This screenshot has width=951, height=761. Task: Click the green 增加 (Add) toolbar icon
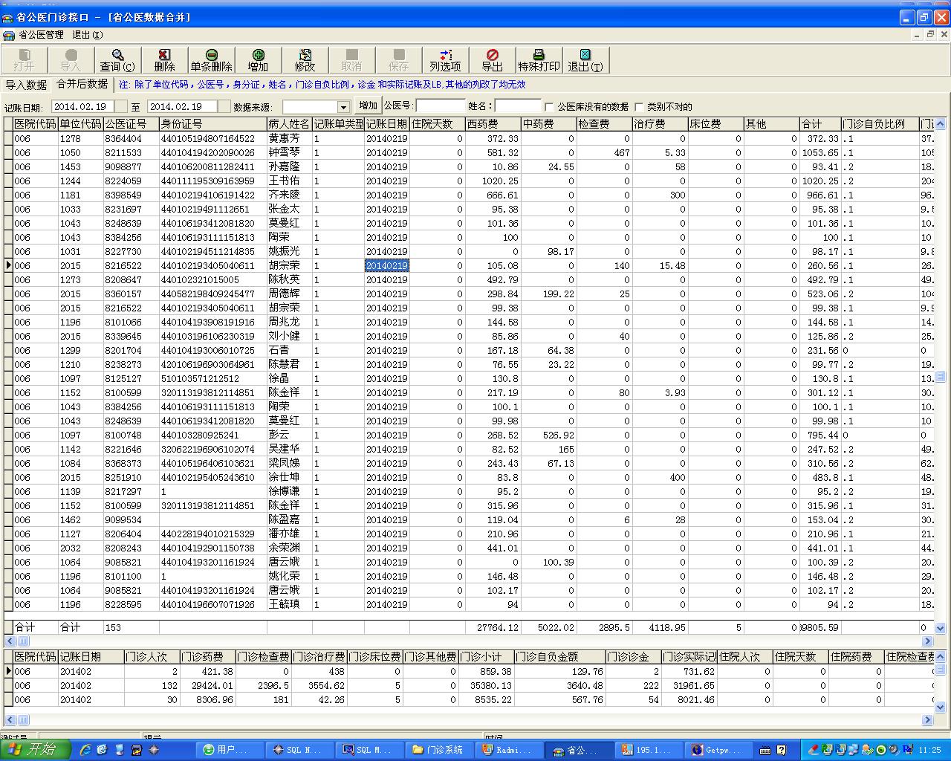[x=258, y=59]
